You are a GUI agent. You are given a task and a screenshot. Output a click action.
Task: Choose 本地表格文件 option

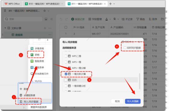[40, 74]
